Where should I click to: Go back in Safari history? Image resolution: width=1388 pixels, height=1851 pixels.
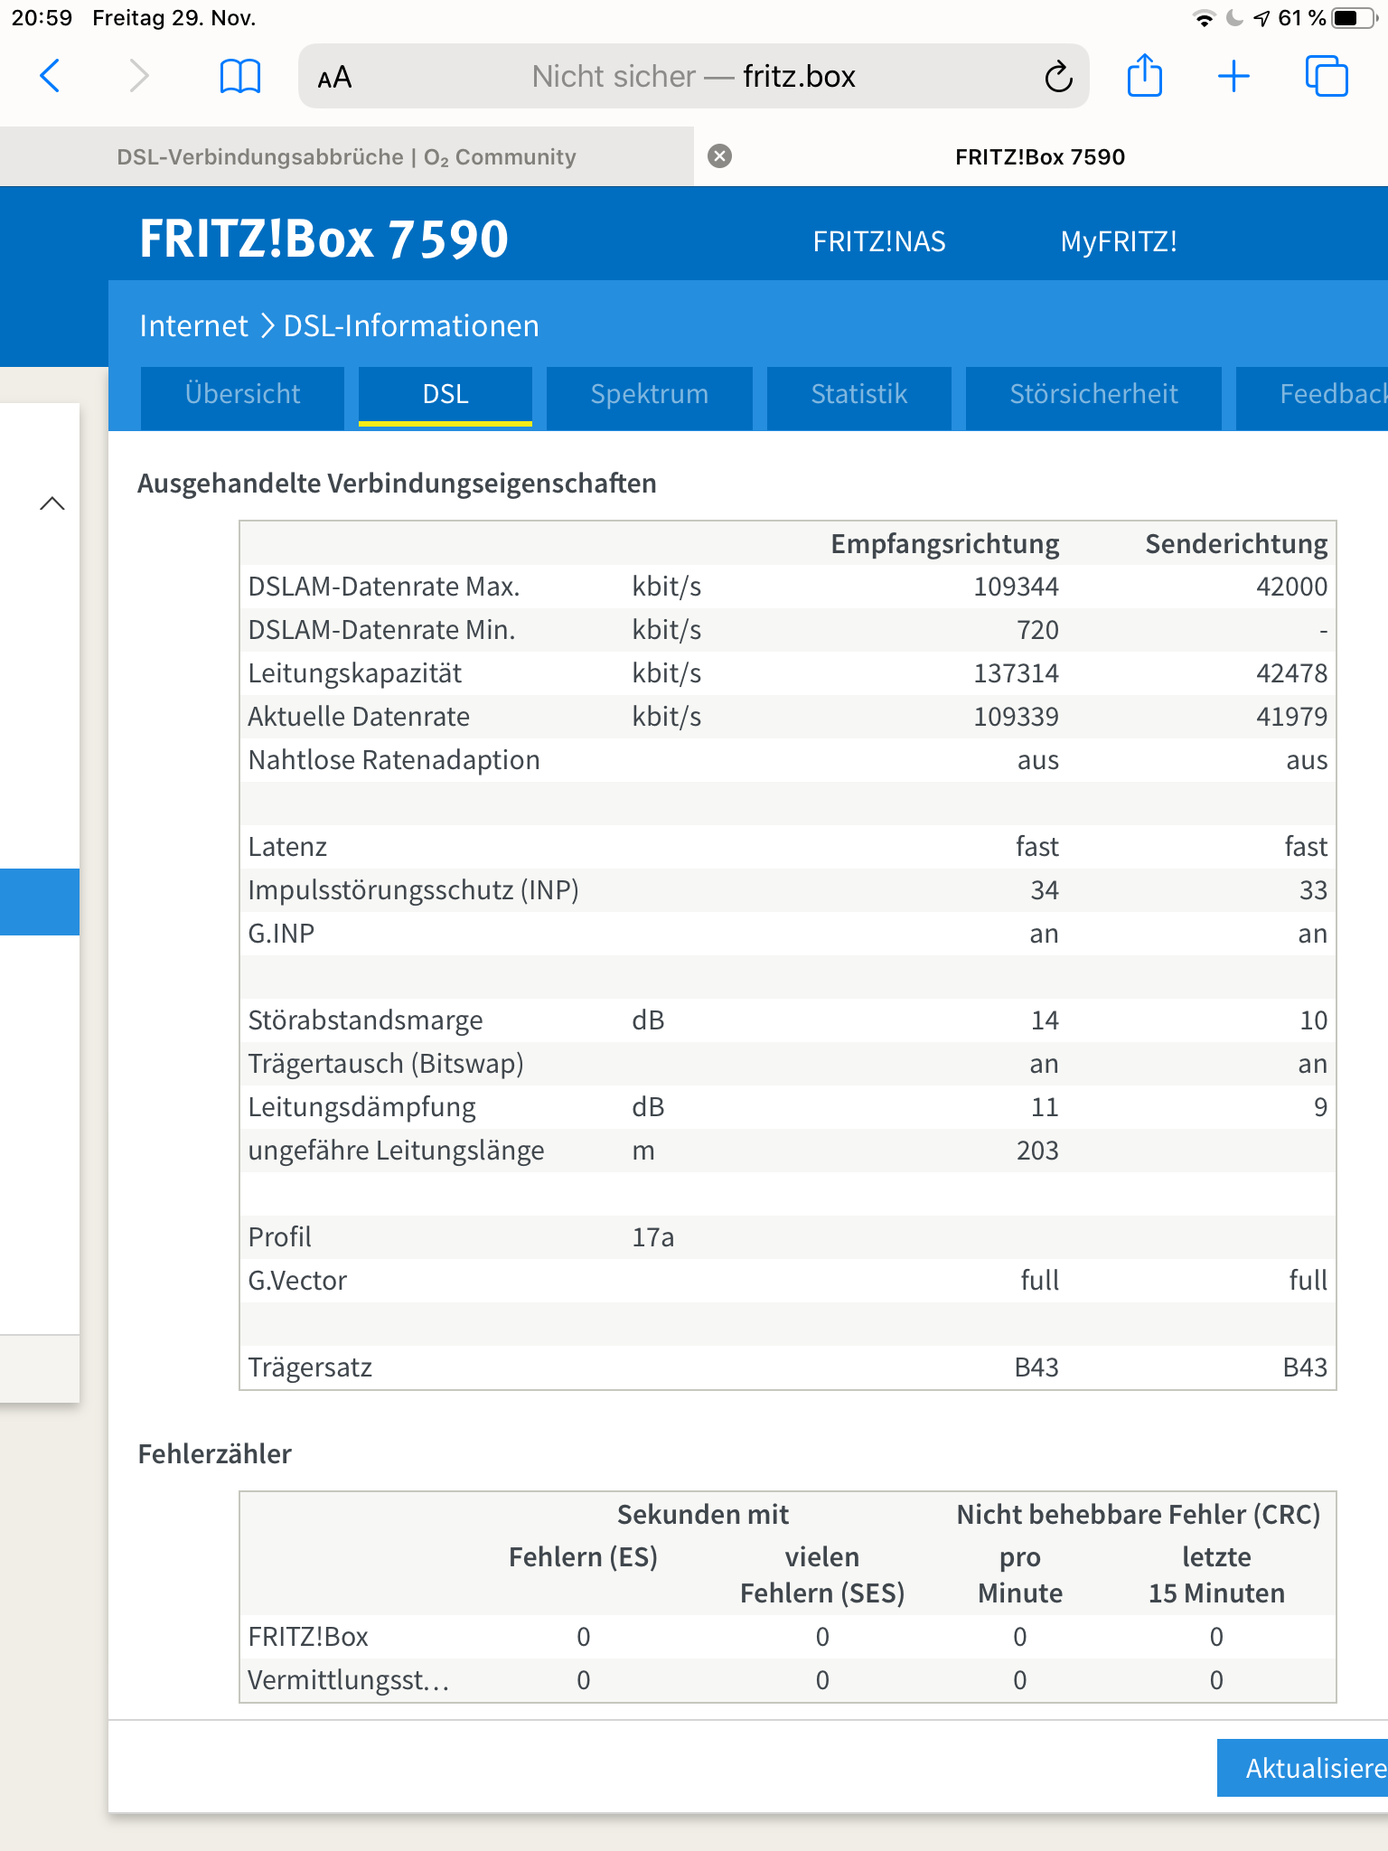point(51,76)
